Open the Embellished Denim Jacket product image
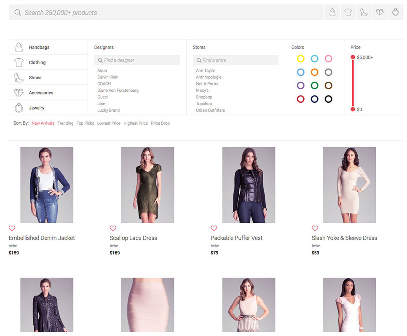Image resolution: width=407 pixels, height=336 pixels. coord(47,185)
